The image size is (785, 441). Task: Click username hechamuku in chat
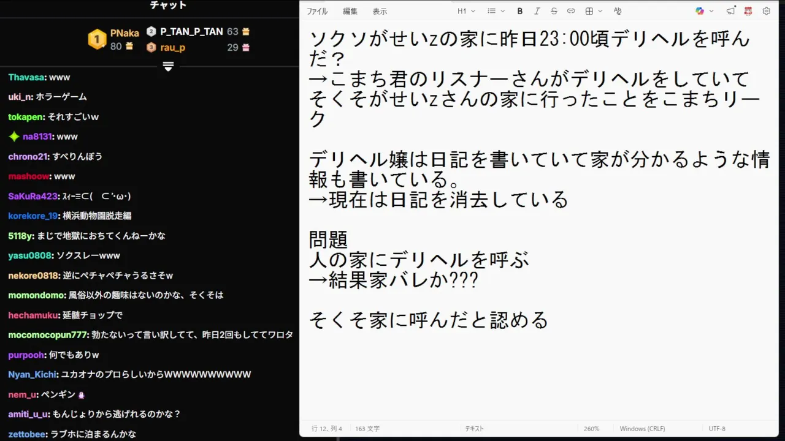pyautogui.click(x=34, y=315)
